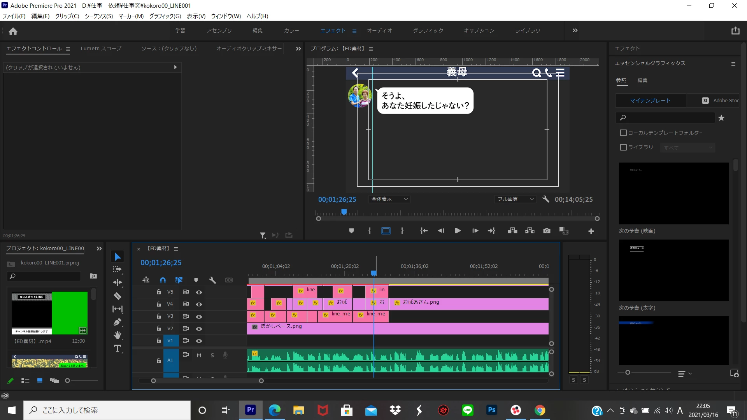The image size is (747, 420).
Task: Click the Add Marker button in Program monitor
Action: coord(351,231)
